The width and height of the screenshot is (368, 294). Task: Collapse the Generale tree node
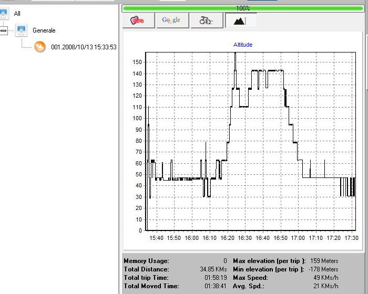3,30
